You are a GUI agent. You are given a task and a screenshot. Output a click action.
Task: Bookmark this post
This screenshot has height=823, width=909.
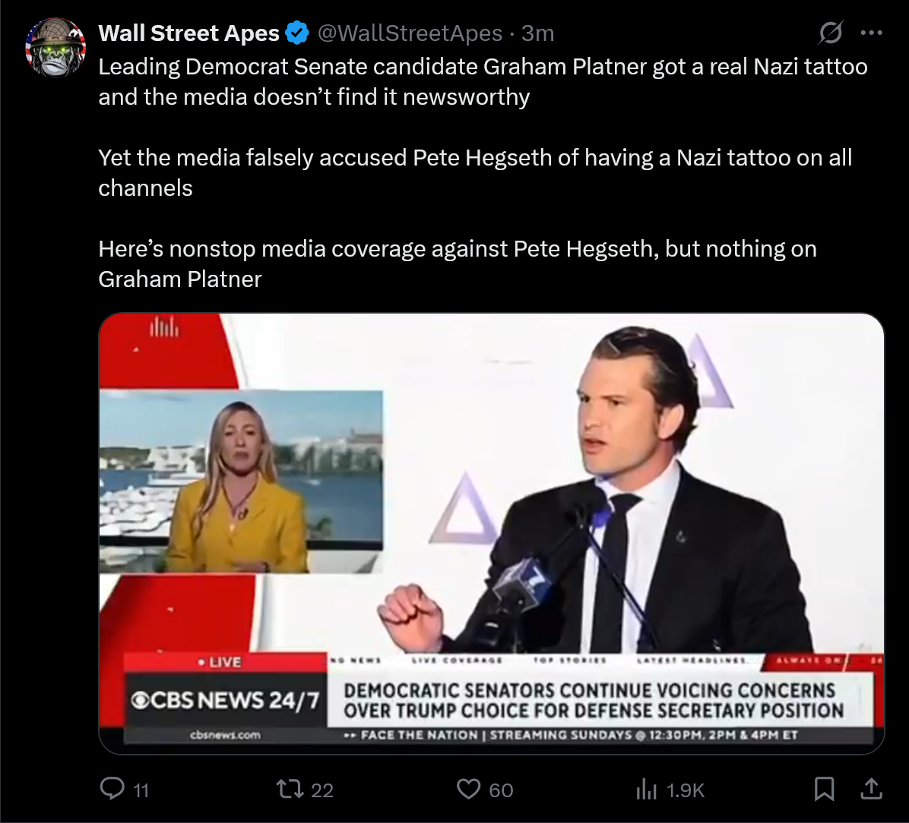(x=824, y=789)
